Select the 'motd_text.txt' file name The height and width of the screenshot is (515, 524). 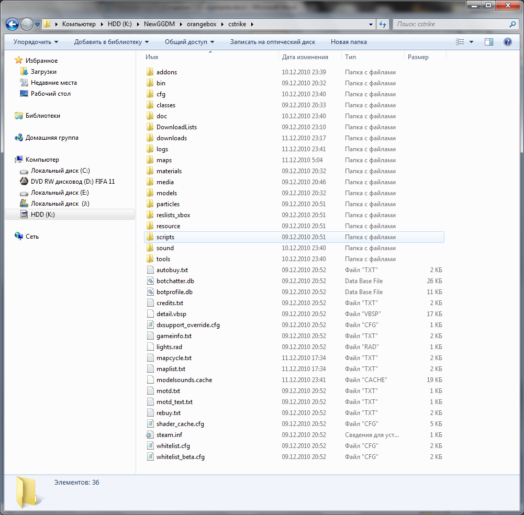[174, 402]
